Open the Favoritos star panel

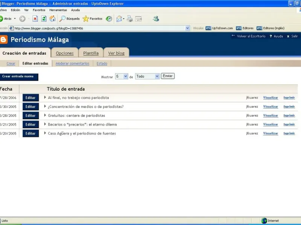click(x=92, y=19)
